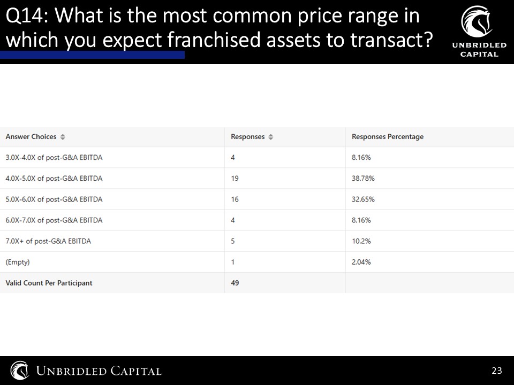
Task: Click the Unbridled Capital footer text
Action: click(x=99, y=371)
